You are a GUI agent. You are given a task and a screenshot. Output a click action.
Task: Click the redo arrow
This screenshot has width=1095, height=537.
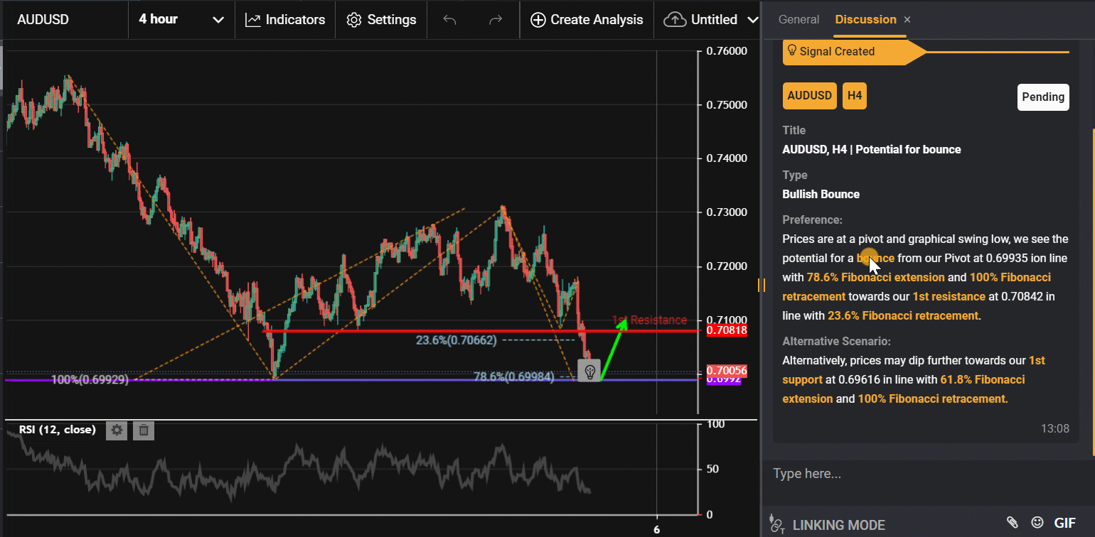[x=496, y=20]
